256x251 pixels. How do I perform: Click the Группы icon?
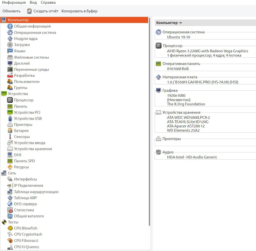click(10, 88)
